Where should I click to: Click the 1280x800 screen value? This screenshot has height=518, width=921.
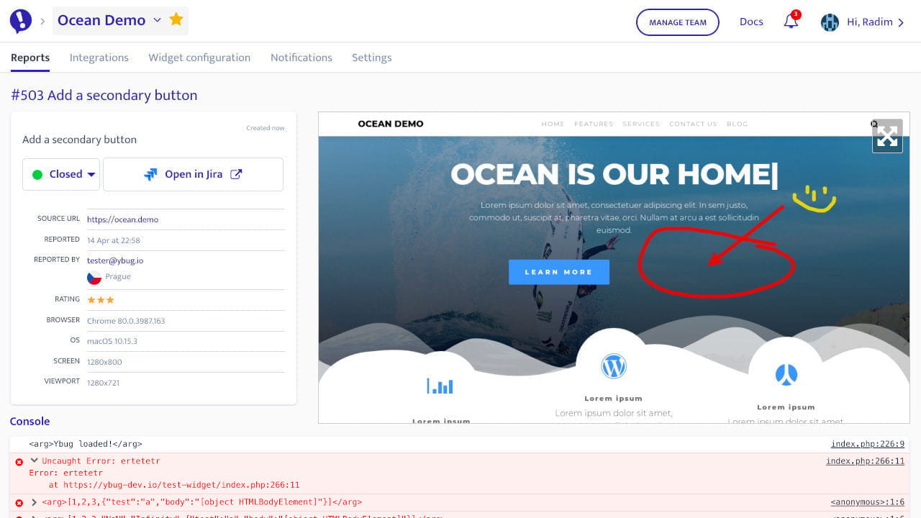(x=104, y=362)
